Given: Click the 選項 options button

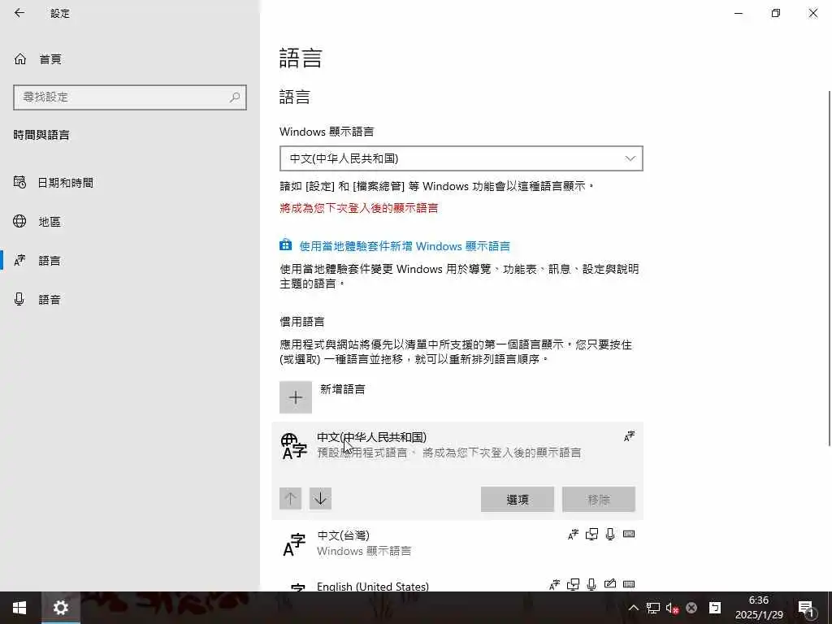Looking at the screenshot, I should pyautogui.click(x=518, y=500).
